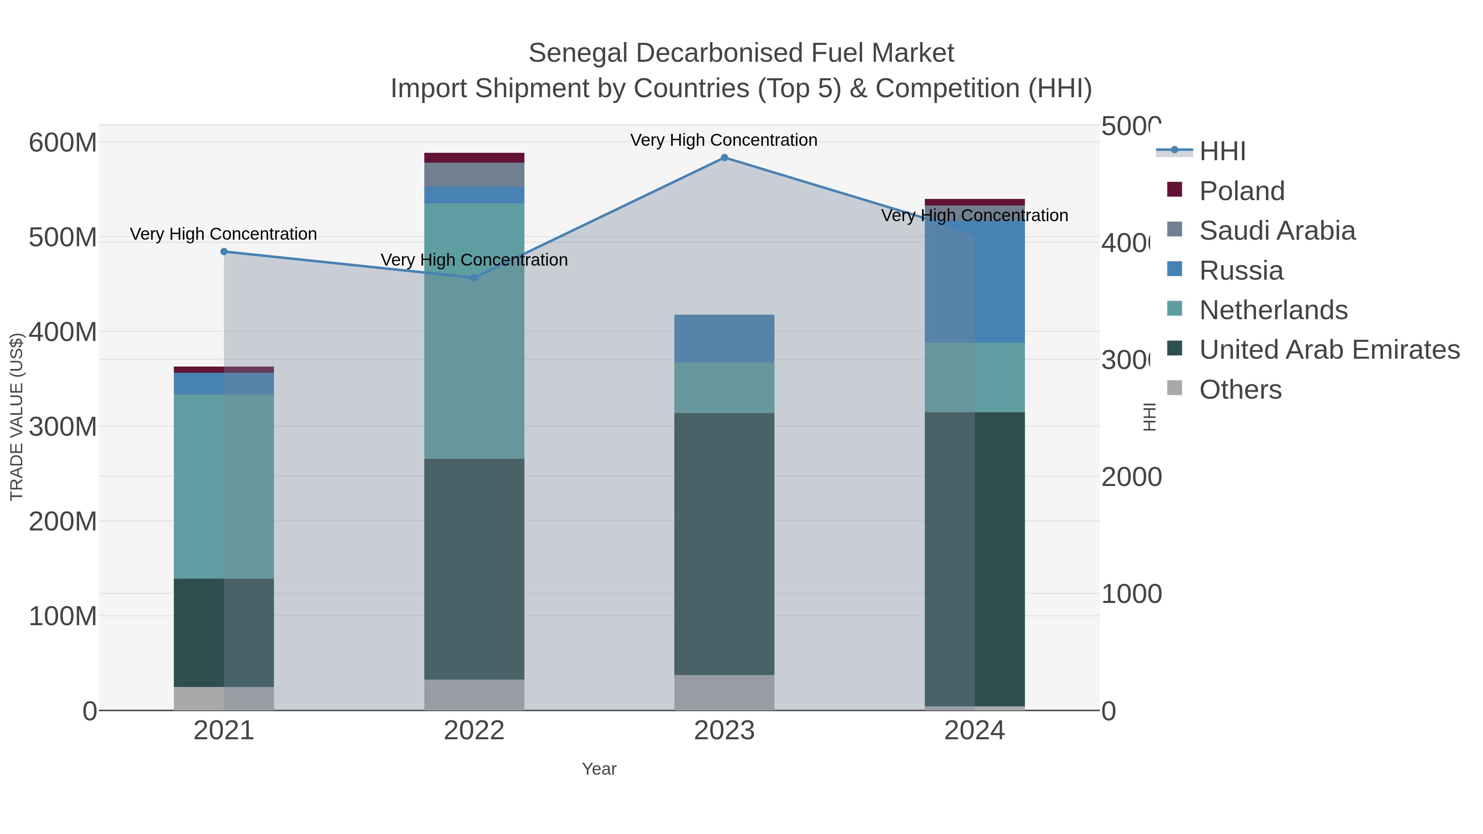Click the 2023 x-axis year label
Screen dimensions: 1483x834
(724, 731)
